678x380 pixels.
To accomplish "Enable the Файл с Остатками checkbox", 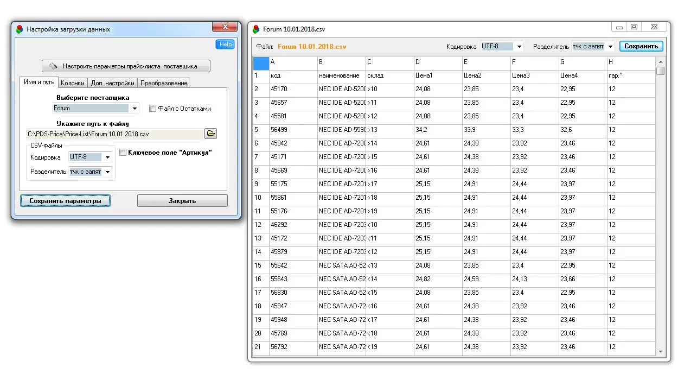I will pyautogui.click(x=152, y=109).
